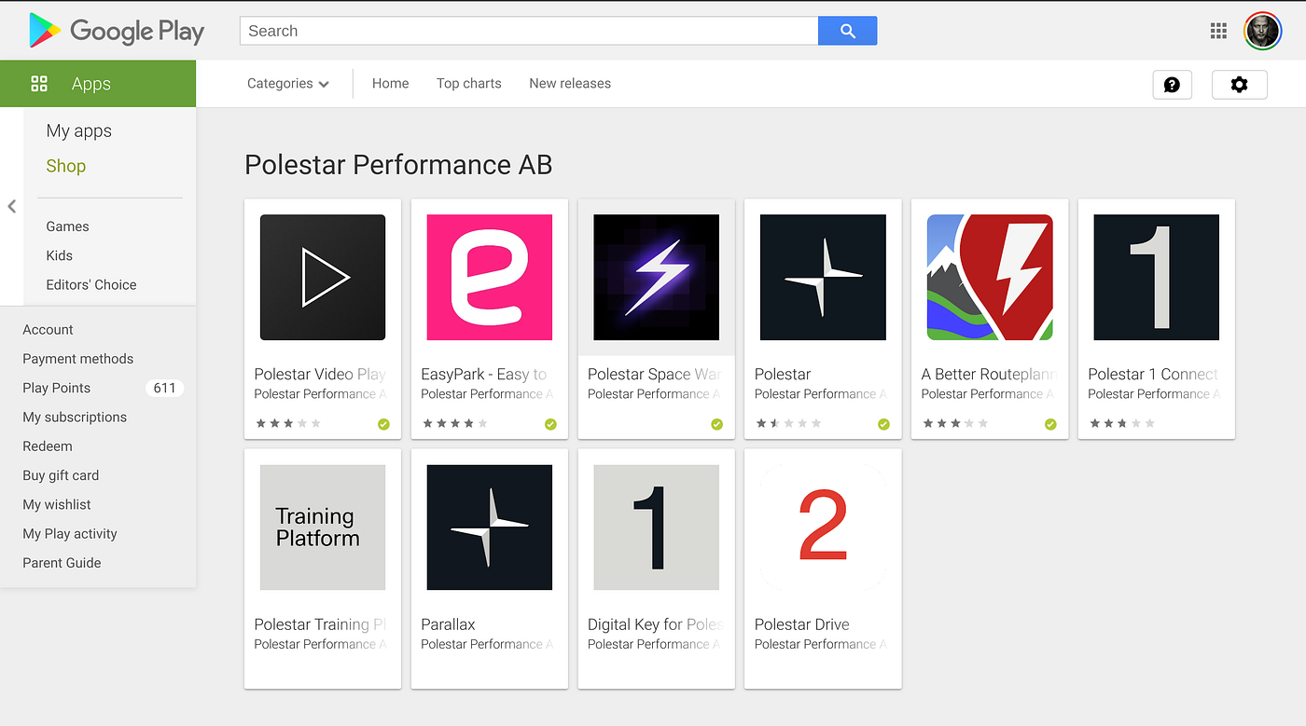Image resolution: width=1306 pixels, height=726 pixels.
Task: Click installed checkmark on A Better Routeplanner
Action: (x=1050, y=424)
